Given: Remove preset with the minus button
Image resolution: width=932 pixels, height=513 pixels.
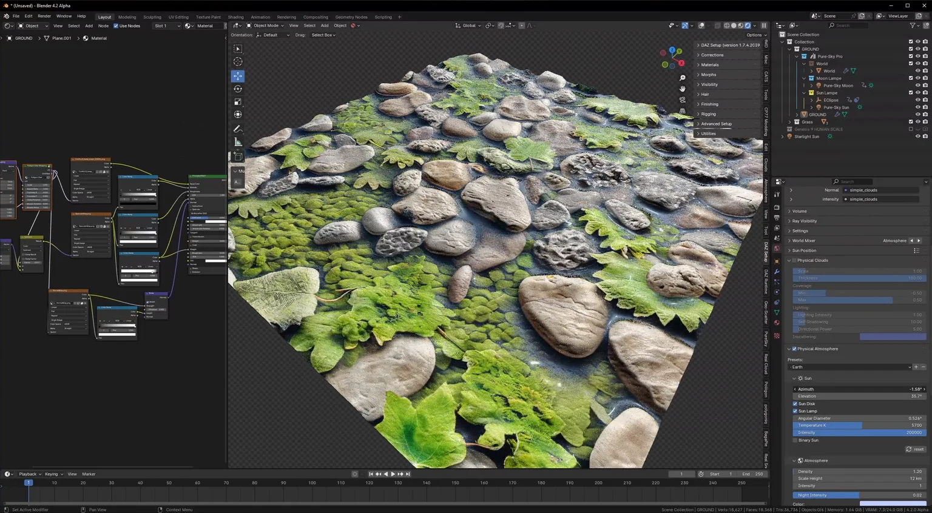Looking at the screenshot, I should tap(923, 367).
